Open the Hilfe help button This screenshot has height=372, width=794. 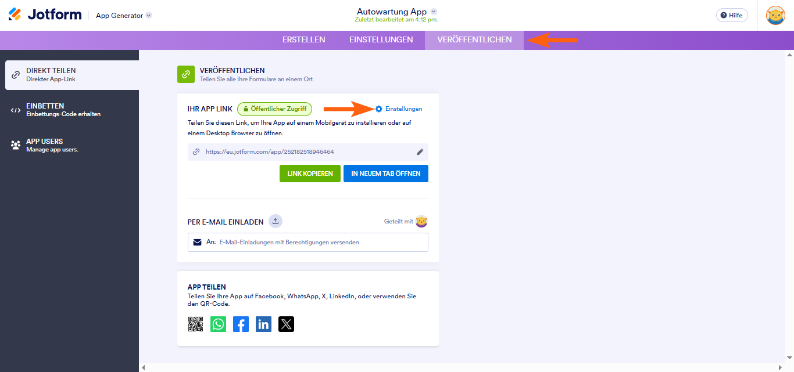pos(732,15)
